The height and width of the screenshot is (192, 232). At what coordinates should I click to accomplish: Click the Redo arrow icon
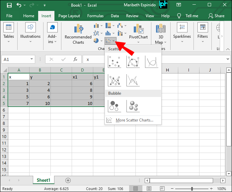coord(32,5)
